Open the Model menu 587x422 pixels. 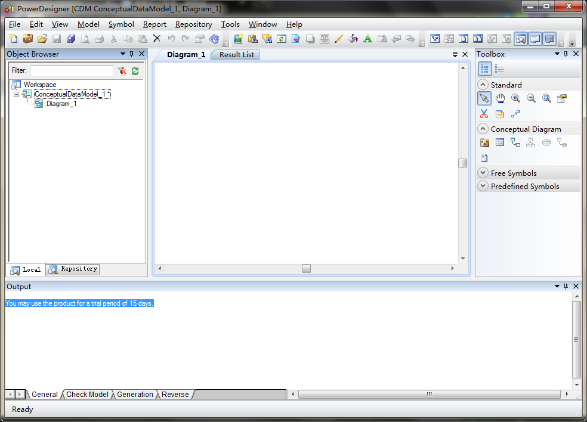[88, 24]
